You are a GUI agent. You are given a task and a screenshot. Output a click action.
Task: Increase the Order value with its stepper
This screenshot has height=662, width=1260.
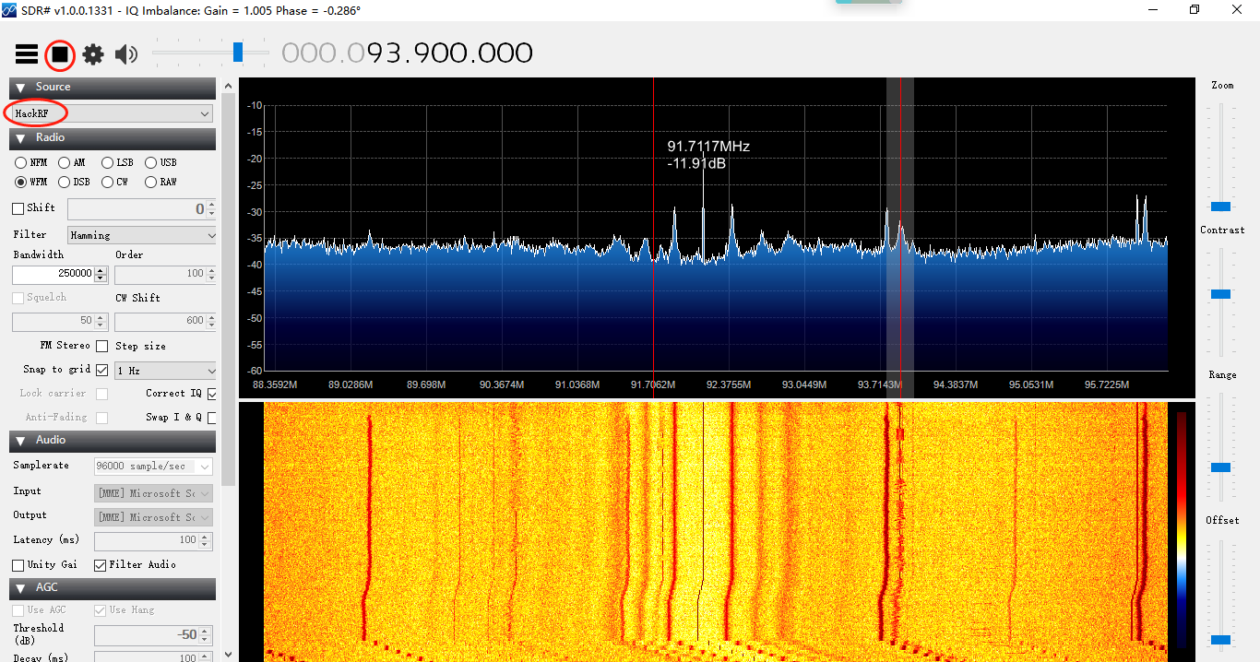209,269
